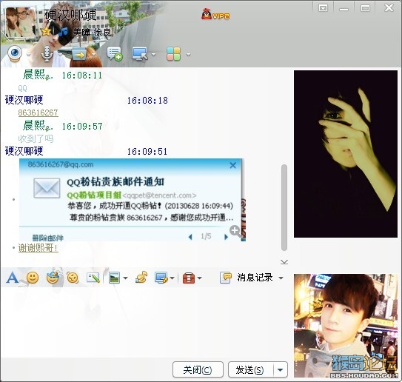Click the chat history vertical scrollbar

(284, 207)
